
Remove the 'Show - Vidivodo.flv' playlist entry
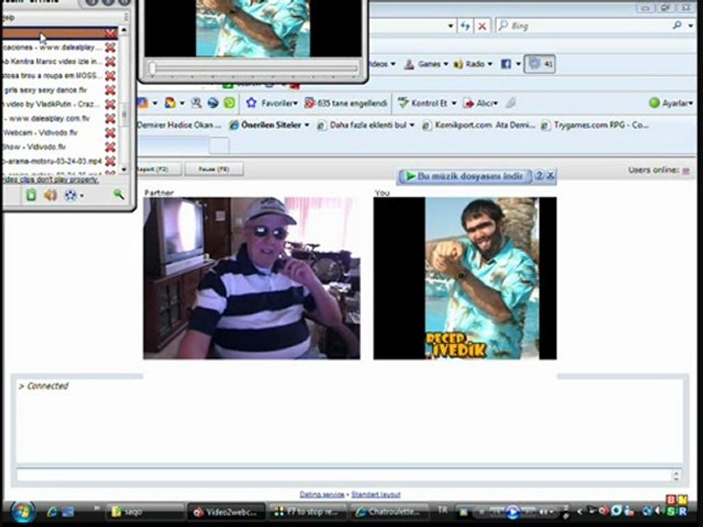click(x=111, y=147)
